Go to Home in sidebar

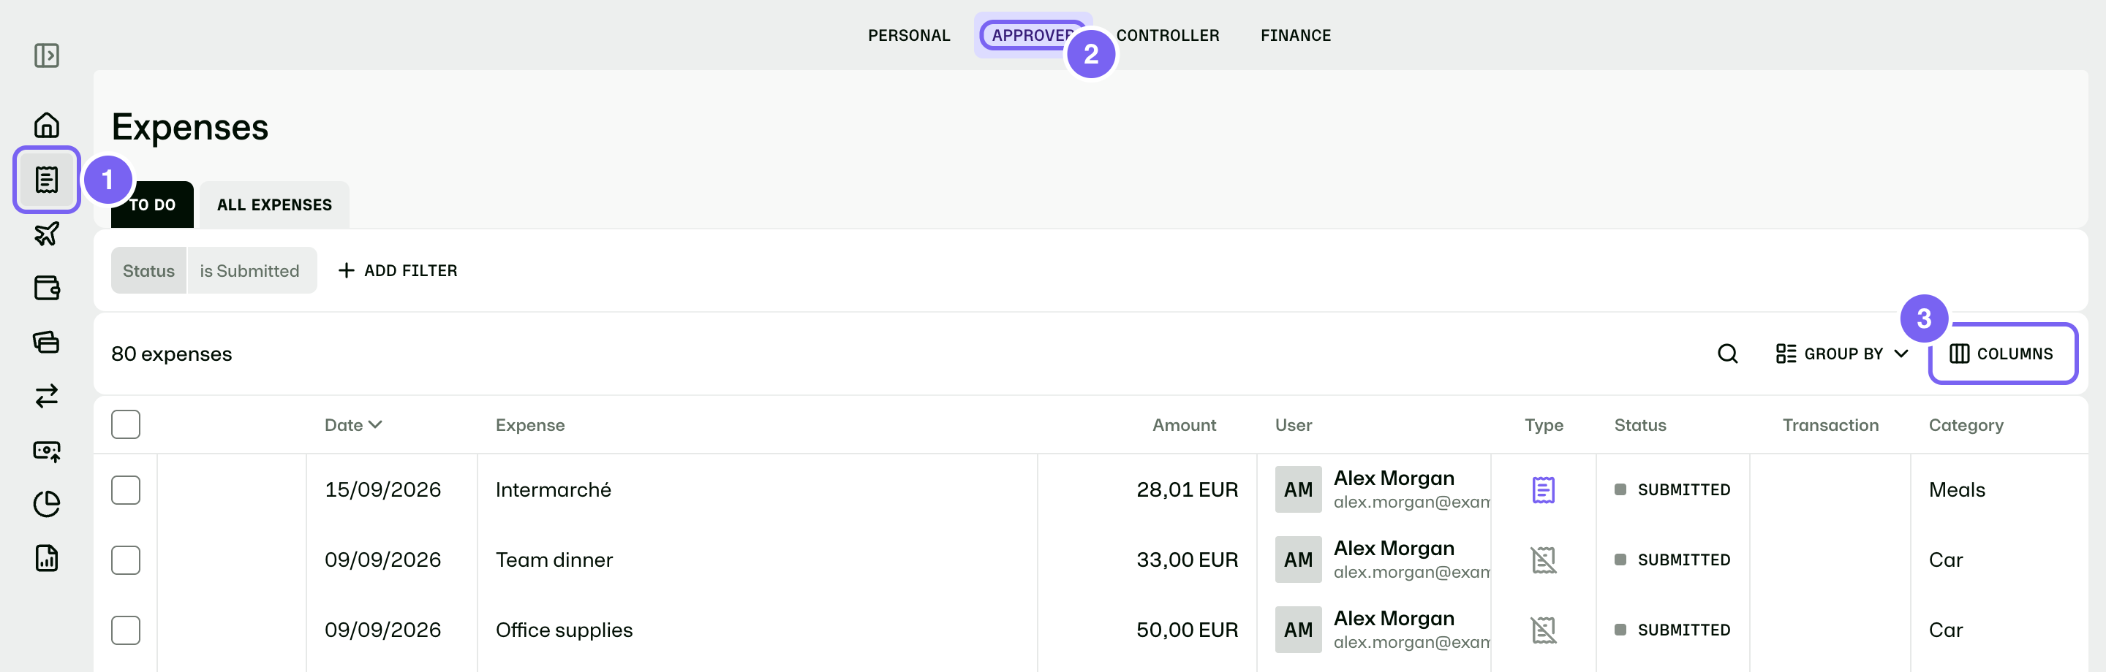tap(47, 125)
